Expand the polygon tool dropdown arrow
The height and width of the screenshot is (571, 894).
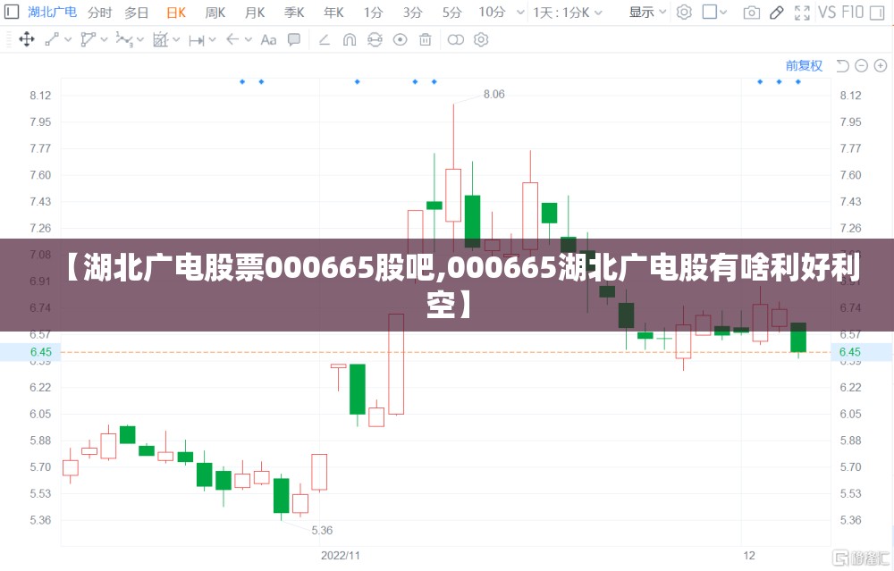pos(104,40)
